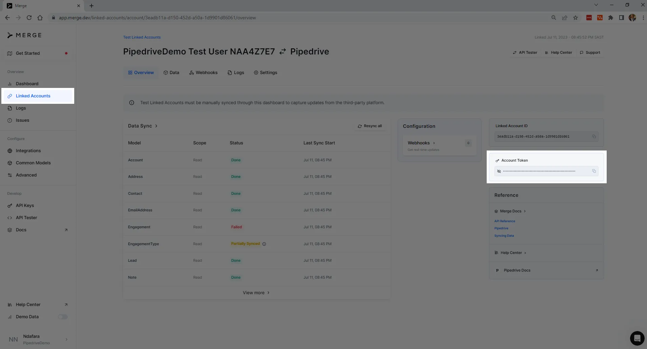Open the API Reference link
The width and height of the screenshot is (647, 349).
click(x=504, y=221)
